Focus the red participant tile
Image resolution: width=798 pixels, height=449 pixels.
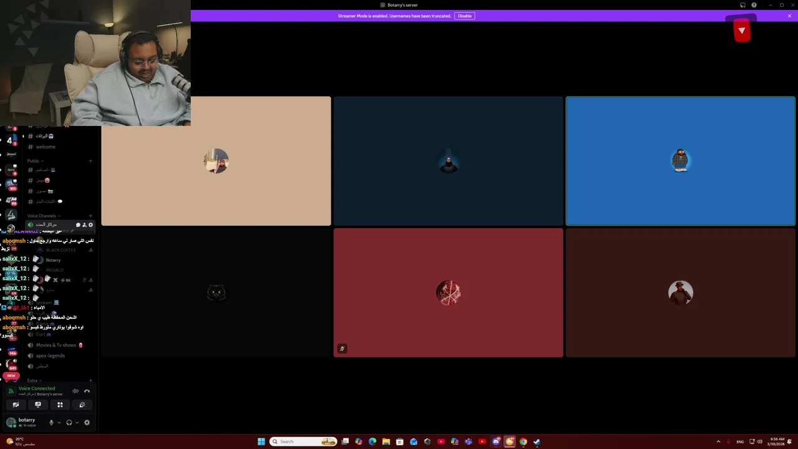[x=448, y=292]
